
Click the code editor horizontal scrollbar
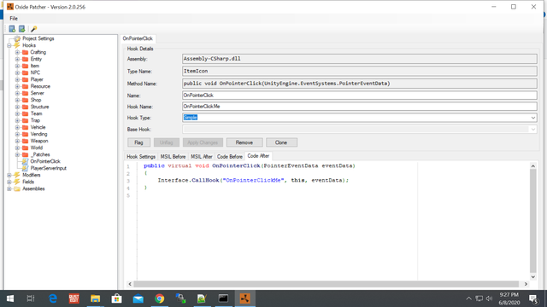pyautogui.click(x=326, y=284)
